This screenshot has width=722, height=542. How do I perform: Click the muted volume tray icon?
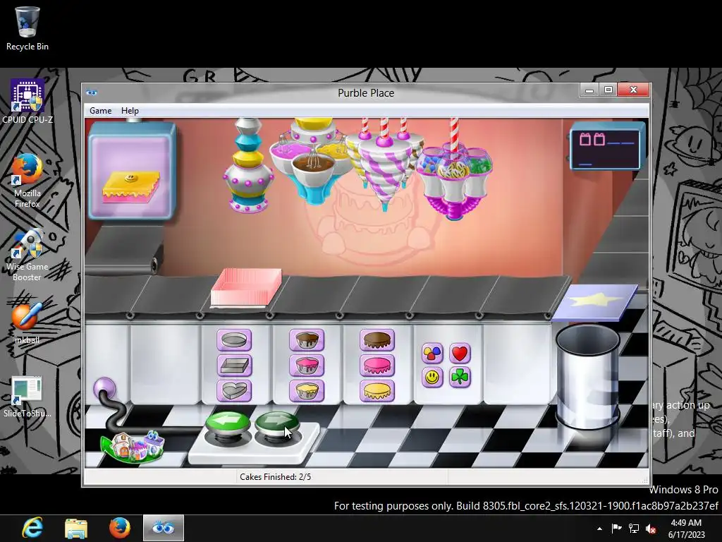pos(651,529)
